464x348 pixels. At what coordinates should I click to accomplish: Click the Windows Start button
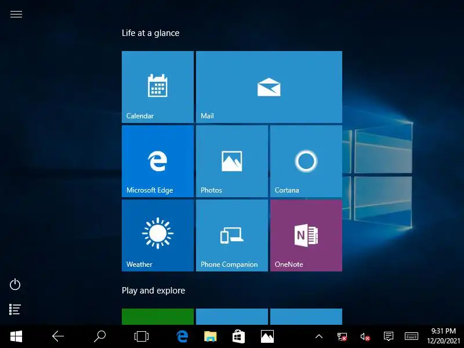[x=16, y=336]
